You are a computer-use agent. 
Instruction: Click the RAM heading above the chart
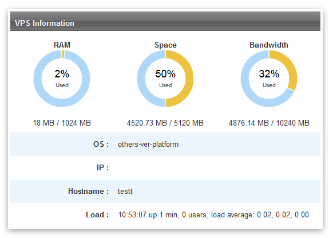pyautogui.click(x=62, y=45)
